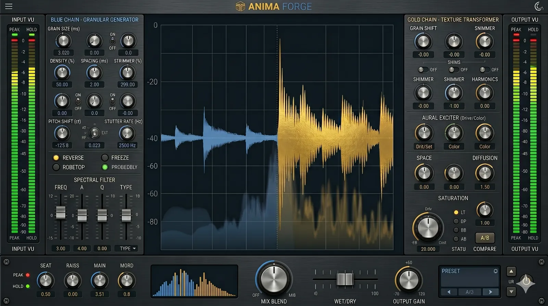
Task: Click the A fader handle
Action: (82, 216)
